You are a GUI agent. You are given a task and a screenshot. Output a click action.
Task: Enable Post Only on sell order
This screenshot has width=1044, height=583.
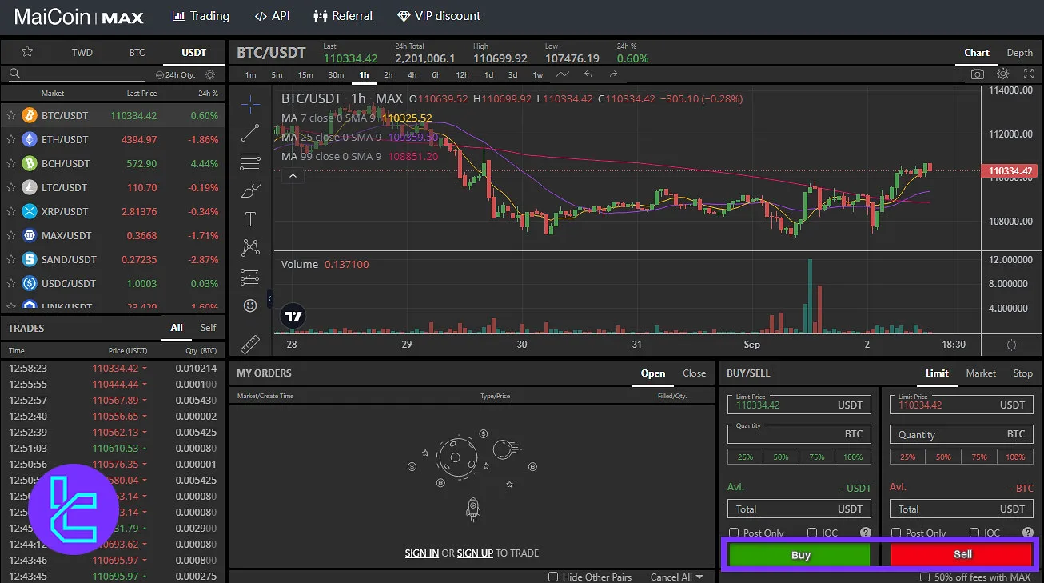pyautogui.click(x=895, y=533)
